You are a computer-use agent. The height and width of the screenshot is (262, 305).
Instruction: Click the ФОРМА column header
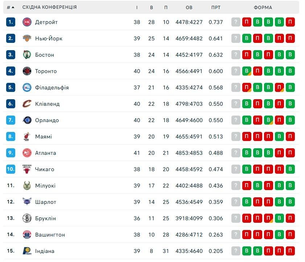pos(263,7)
